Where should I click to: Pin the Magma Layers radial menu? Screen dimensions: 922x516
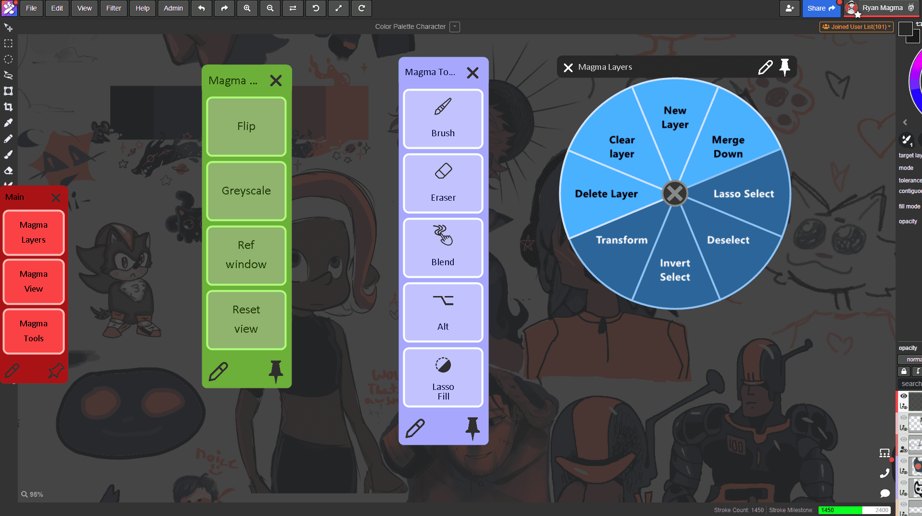(784, 67)
